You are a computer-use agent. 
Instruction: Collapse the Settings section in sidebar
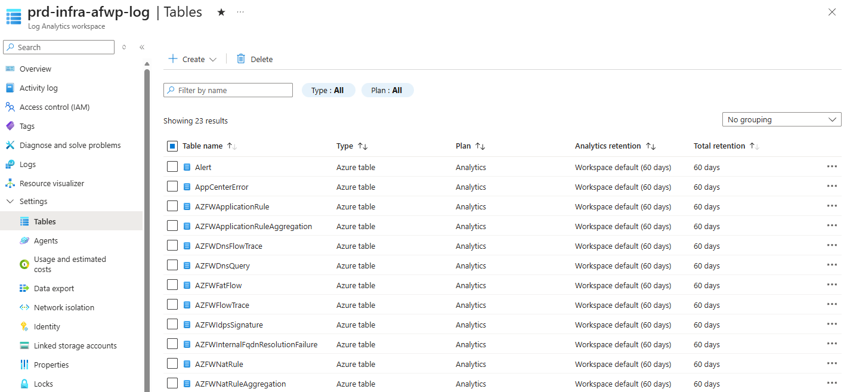(10, 202)
